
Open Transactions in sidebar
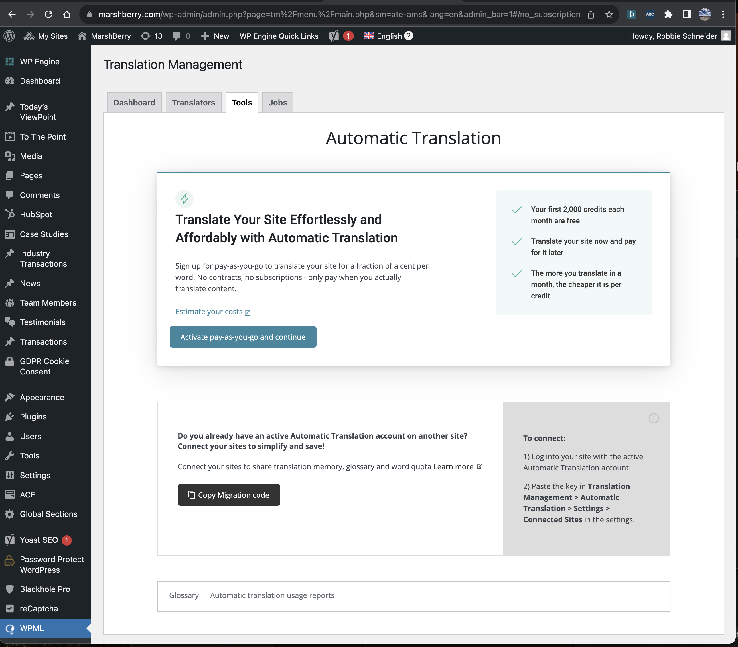click(45, 342)
